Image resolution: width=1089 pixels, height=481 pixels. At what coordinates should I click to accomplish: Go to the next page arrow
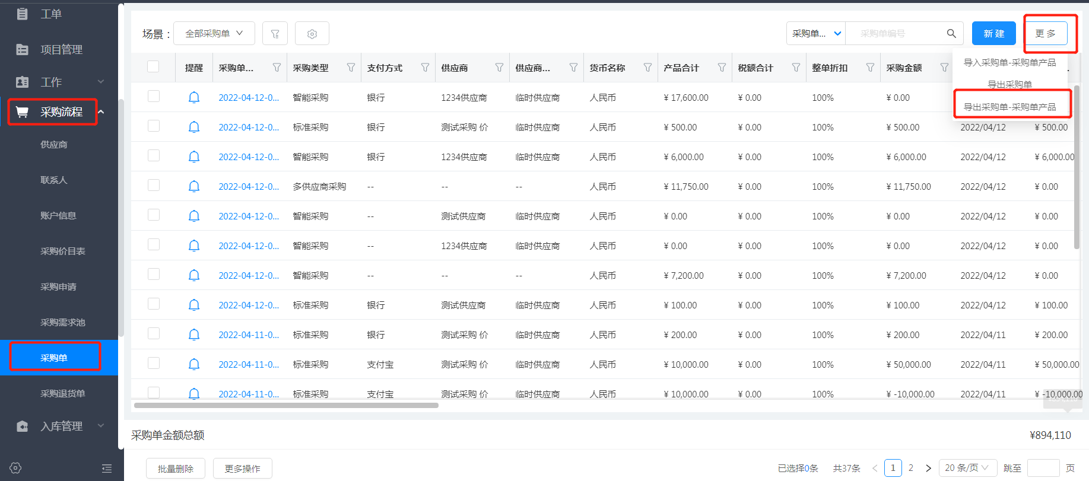coord(928,468)
